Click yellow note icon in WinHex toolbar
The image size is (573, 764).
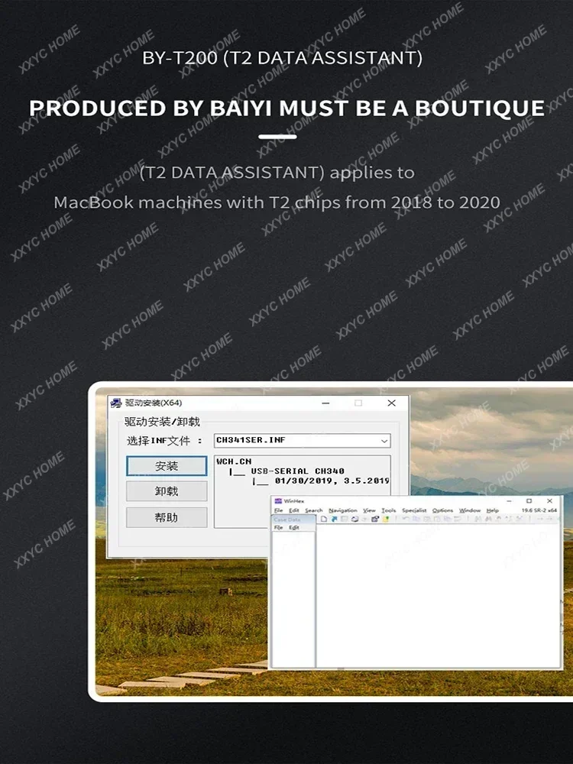pos(386,519)
